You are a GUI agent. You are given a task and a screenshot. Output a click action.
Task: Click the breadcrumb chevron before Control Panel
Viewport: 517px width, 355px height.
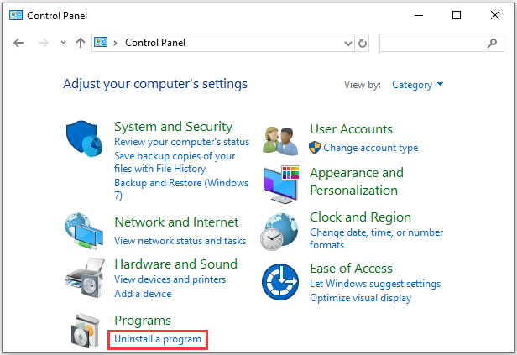(x=115, y=43)
